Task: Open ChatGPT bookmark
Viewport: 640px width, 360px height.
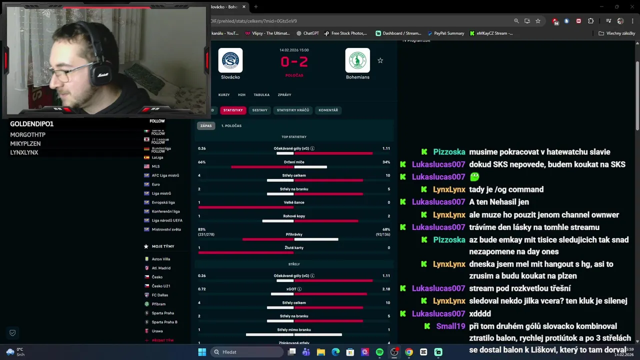Action: pyautogui.click(x=307, y=33)
